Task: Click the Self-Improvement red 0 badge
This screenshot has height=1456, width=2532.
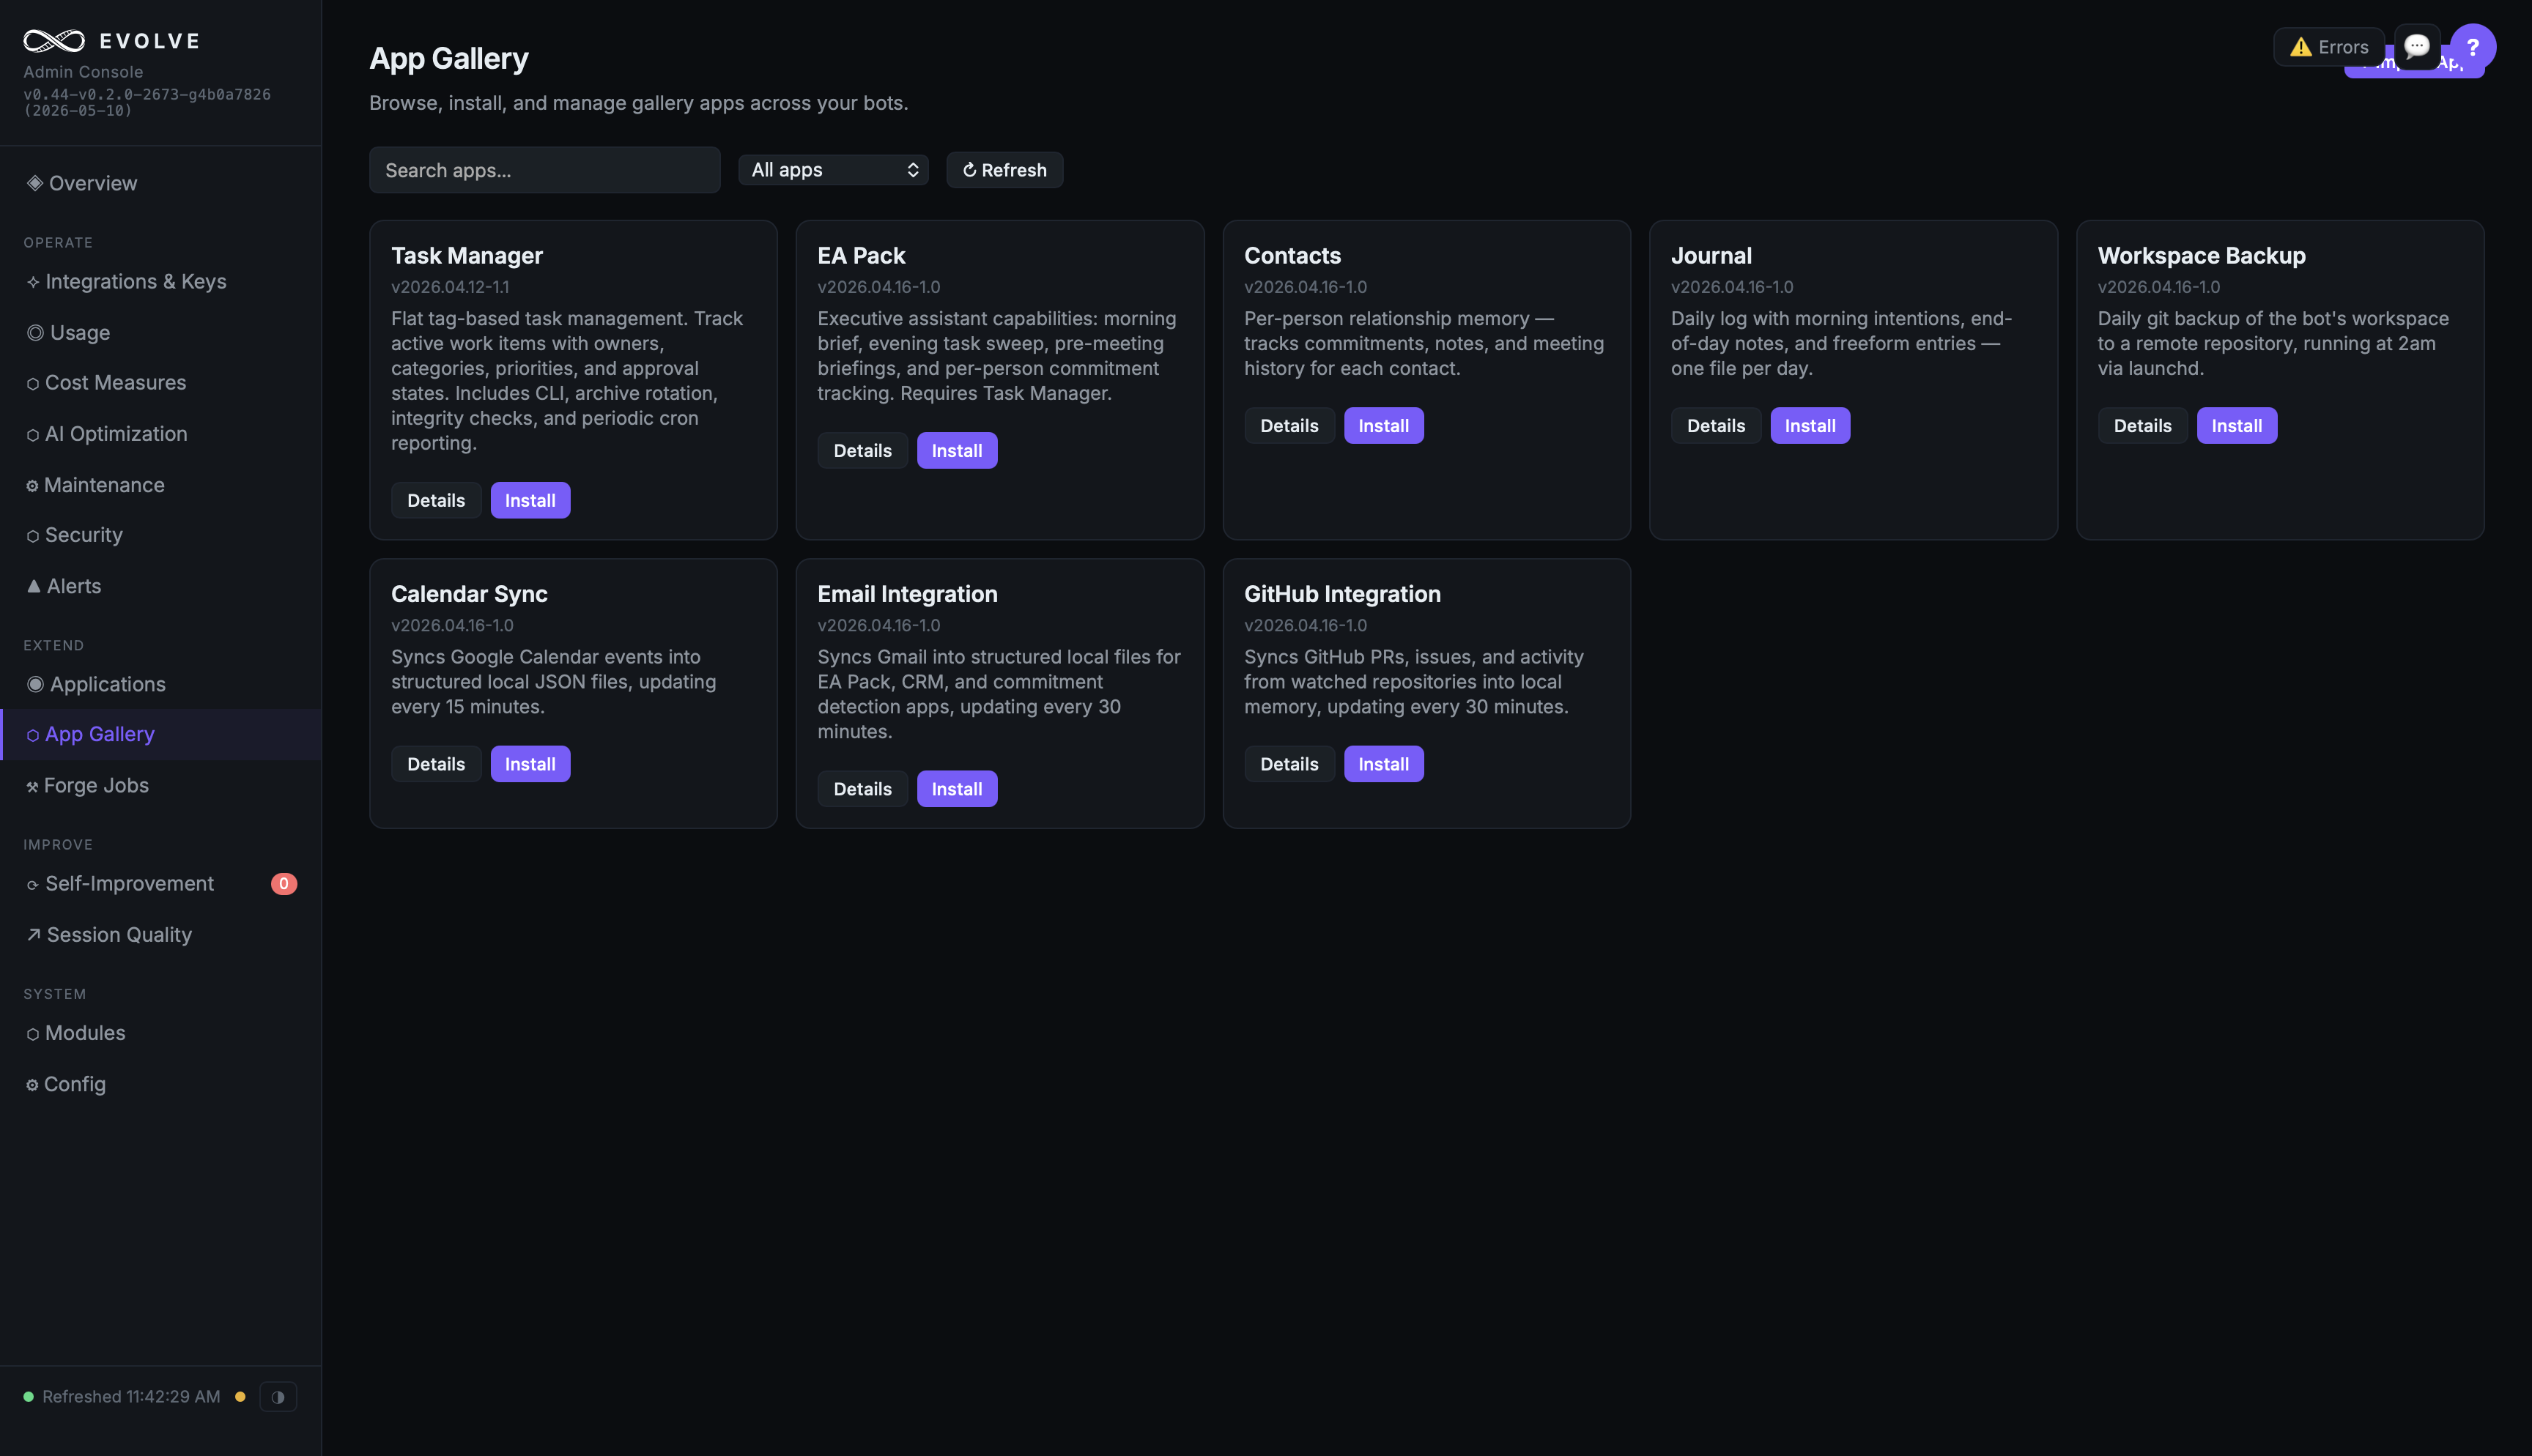Action: pos(284,883)
